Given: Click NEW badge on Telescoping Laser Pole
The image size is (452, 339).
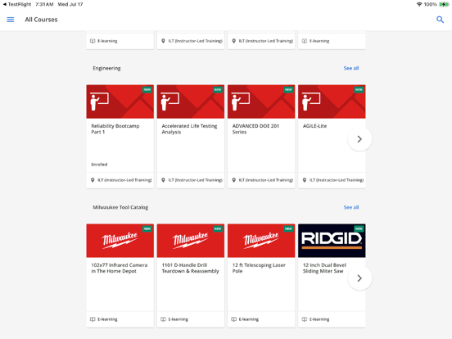Looking at the screenshot, I should click(x=288, y=228).
